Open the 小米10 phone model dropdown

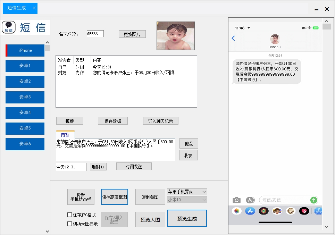pyautogui.click(x=187, y=200)
